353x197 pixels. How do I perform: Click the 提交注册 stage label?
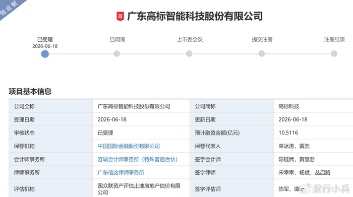pos(262,40)
